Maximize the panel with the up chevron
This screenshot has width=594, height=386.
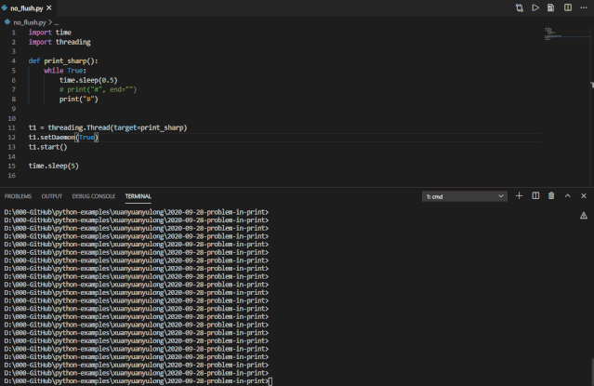pos(567,196)
